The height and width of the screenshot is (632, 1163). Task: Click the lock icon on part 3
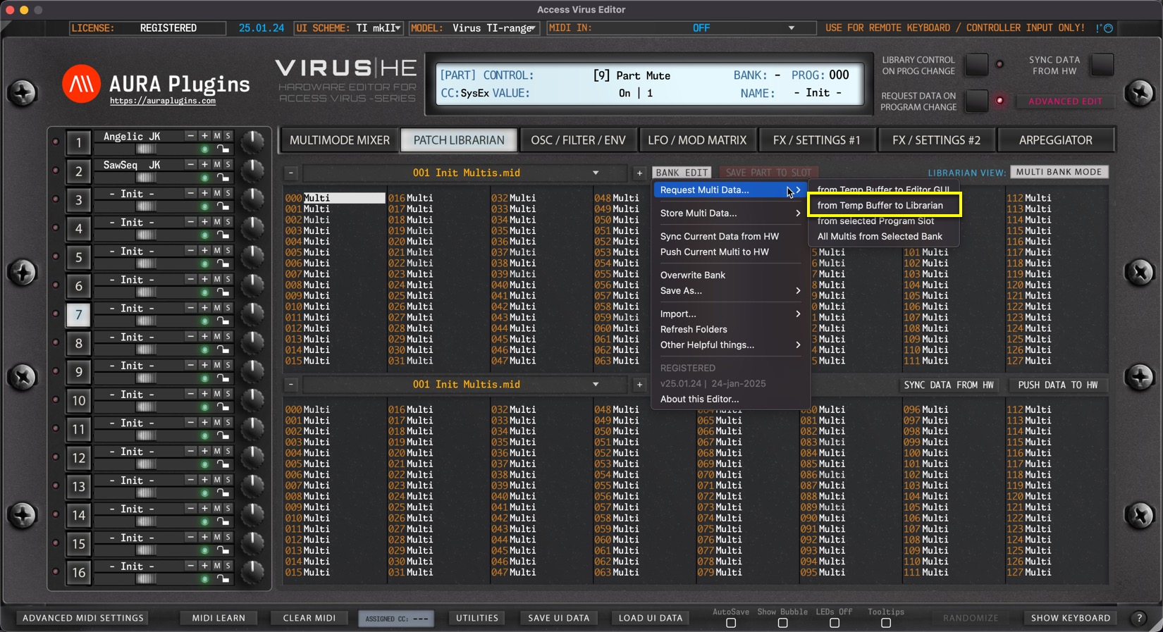pos(223,206)
